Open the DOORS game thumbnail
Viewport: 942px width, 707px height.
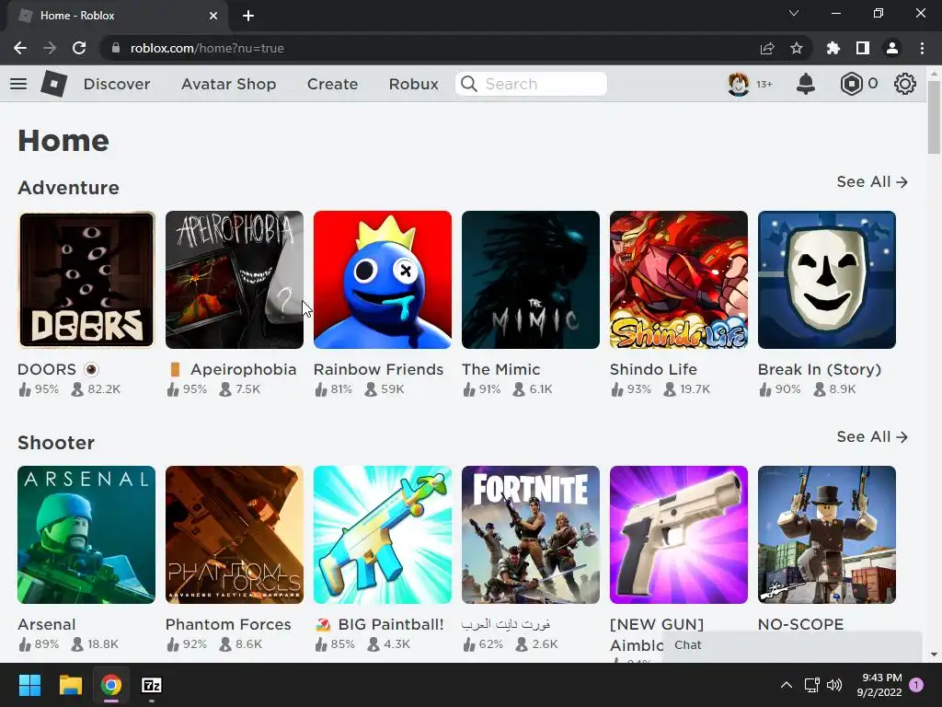pyautogui.click(x=86, y=280)
